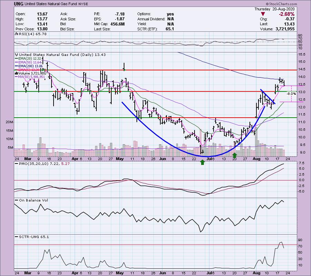Click the 20M volume axis label
Image resolution: width=311 pixels, height=276 pixels.
pyautogui.click(x=9, y=122)
